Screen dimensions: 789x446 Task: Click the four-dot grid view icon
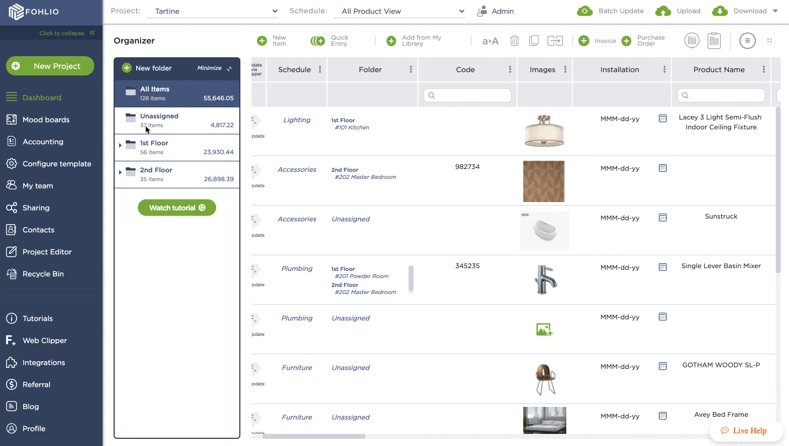click(770, 41)
